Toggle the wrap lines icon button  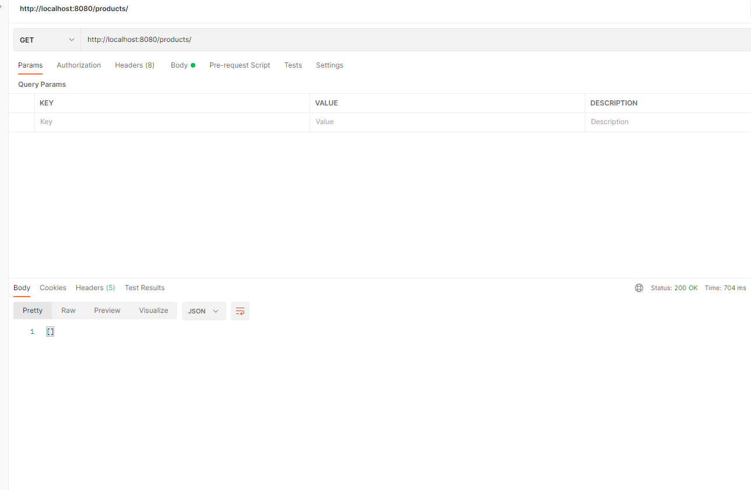(240, 311)
